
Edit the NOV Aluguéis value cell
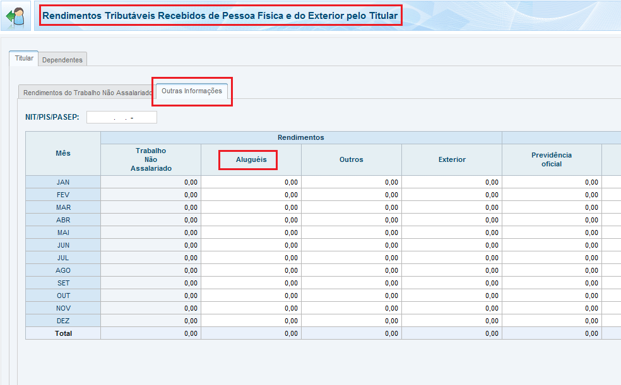[251, 309]
